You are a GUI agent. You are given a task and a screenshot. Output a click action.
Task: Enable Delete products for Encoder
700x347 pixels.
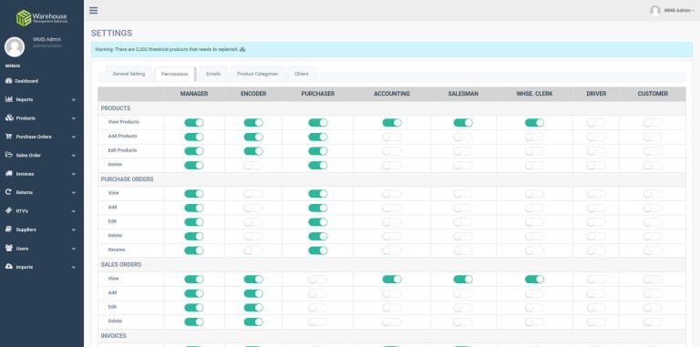(x=253, y=166)
